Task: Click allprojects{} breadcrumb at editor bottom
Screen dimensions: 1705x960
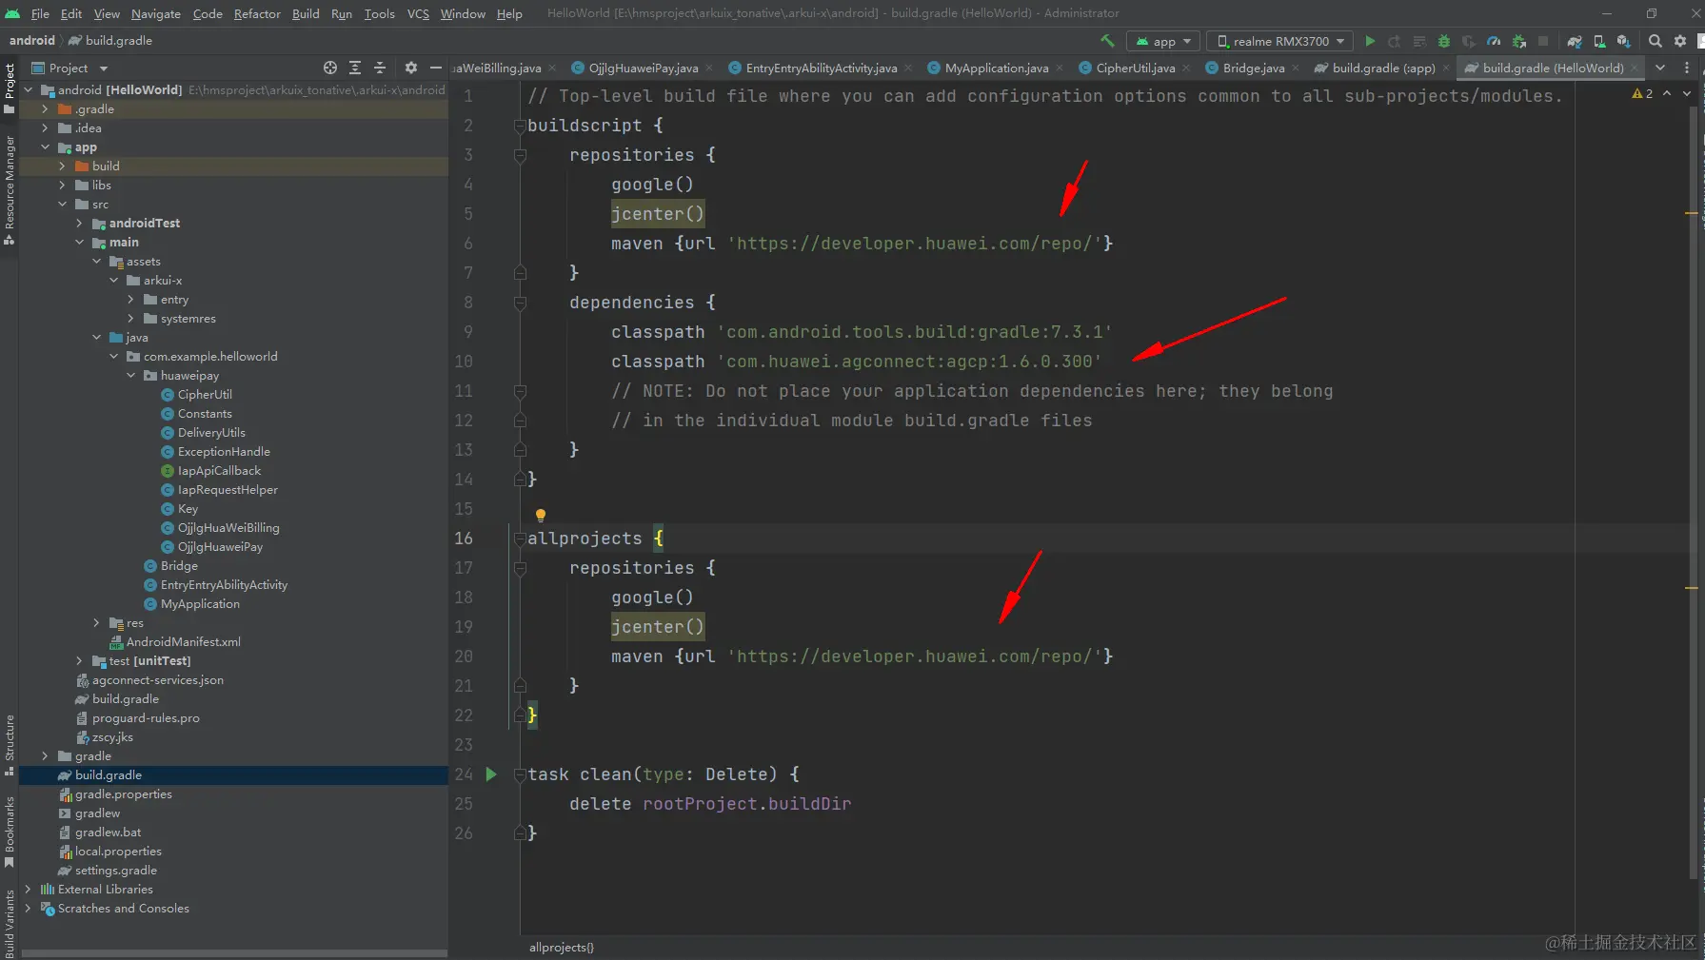Action: coord(562,947)
